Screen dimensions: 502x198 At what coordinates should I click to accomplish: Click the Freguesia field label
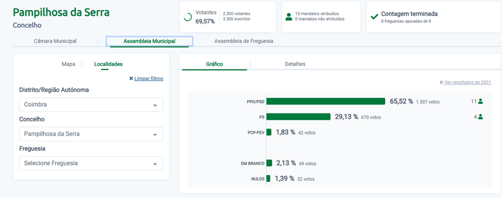click(x=32, y=149)
